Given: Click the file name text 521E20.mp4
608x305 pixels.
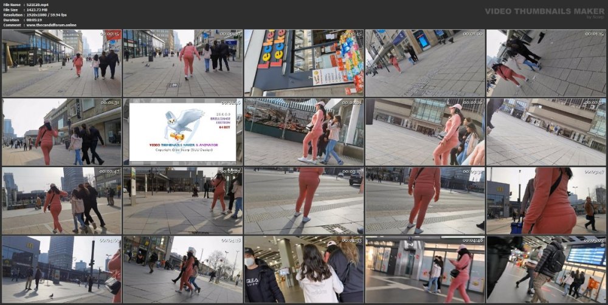Looking at the screenshot, I should click(x=38, y=5).
